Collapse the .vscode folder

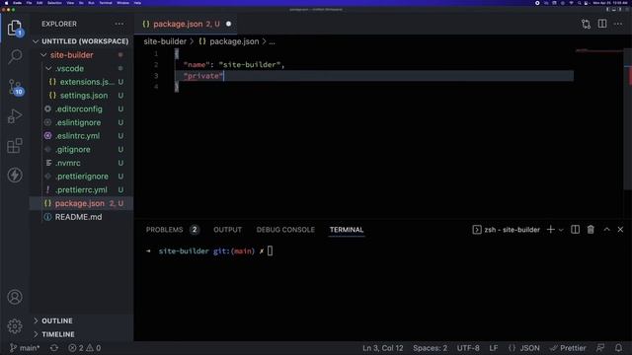[81, 68]
